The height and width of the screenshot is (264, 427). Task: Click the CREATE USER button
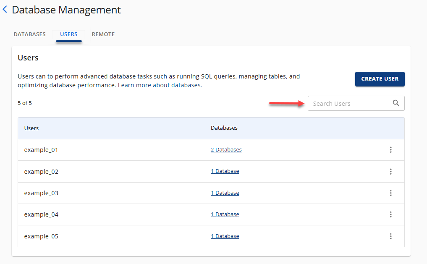point(380,79)
